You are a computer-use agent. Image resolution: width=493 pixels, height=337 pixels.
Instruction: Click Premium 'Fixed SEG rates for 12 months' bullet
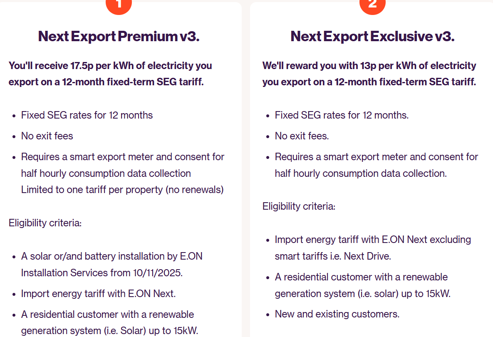point(87,115)
